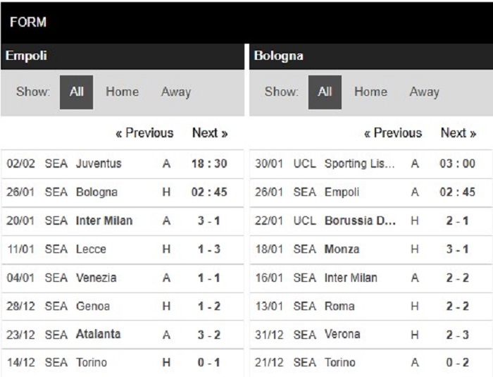Image resolution: width=493 pixels, height=377 pixels.
Task: Go to Next Empoli matches page
Action: pos(210,132)
